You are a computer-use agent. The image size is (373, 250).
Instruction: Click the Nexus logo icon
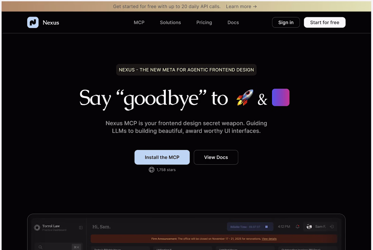click(x=33, y=22)
